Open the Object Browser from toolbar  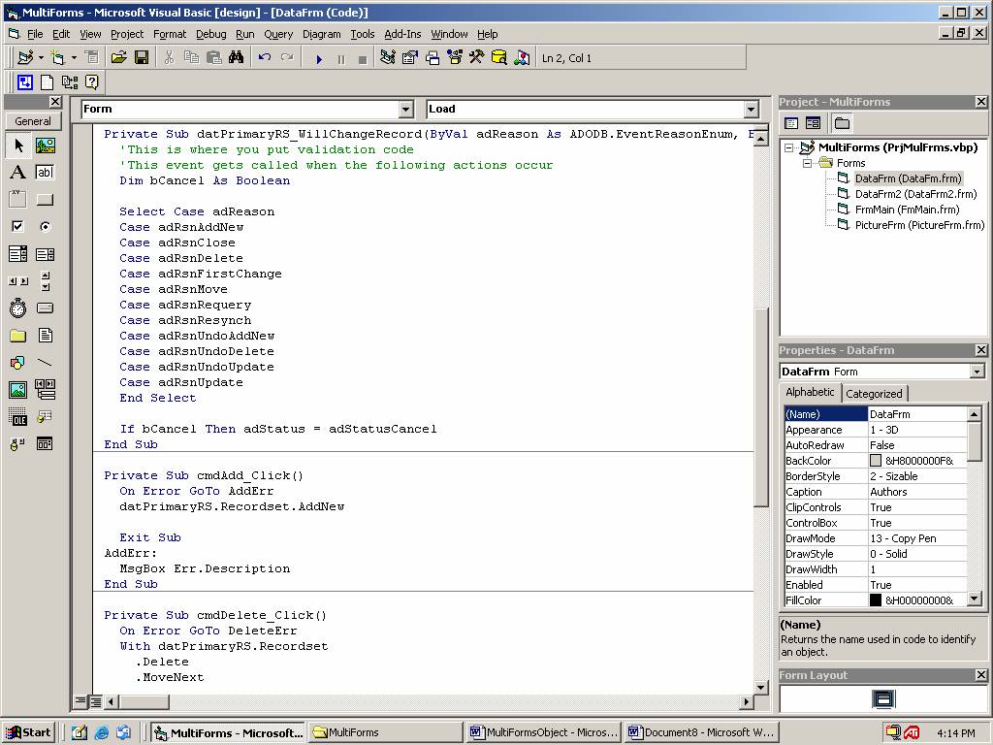455,58
